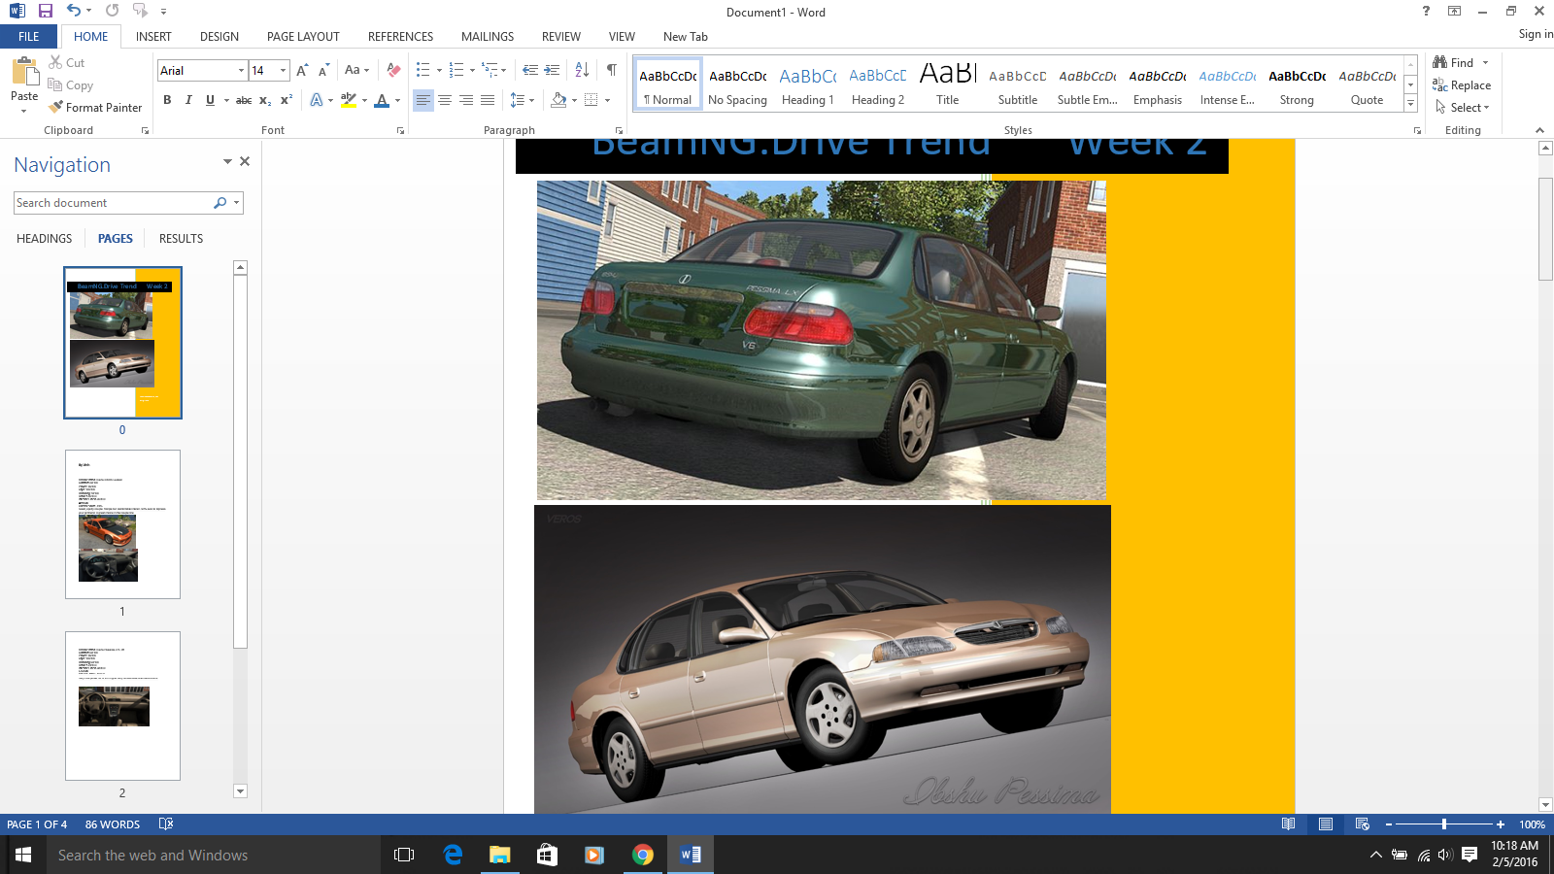The height and width of the screenshot is (874, 1554).
Task: Open Read Mode view in status bar
Action: [x=1288, y=824]
